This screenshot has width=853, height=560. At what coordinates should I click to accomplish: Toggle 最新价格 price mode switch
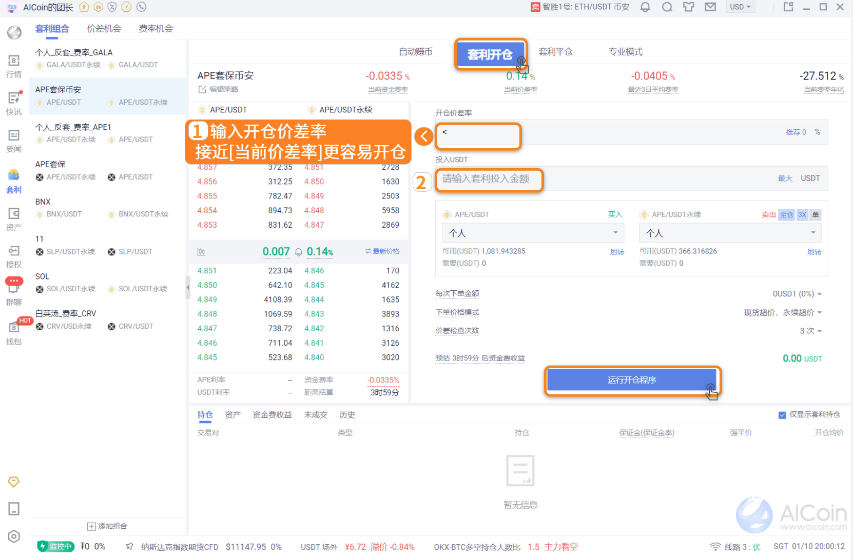(382, 251)
